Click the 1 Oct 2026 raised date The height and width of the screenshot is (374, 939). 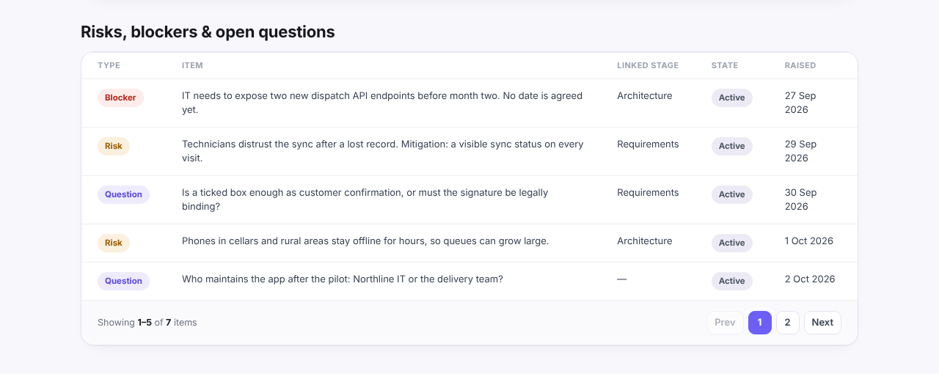[x=809, y=241]
